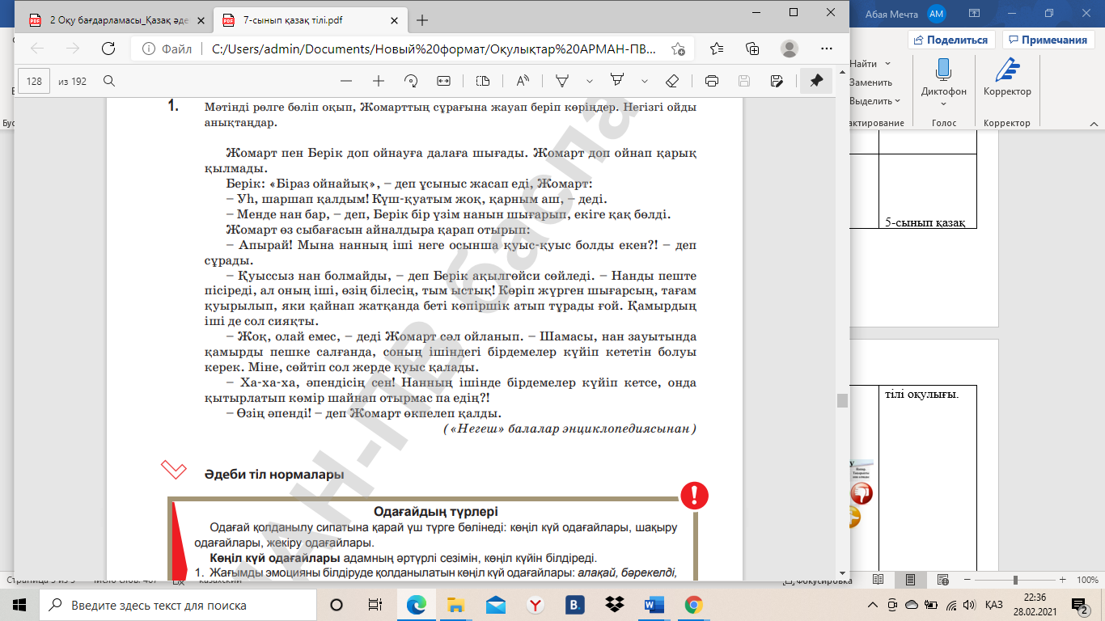This screenshot has width=1105, height=621.
Task: Open the Windows Start menu
Action: [19, 605]
